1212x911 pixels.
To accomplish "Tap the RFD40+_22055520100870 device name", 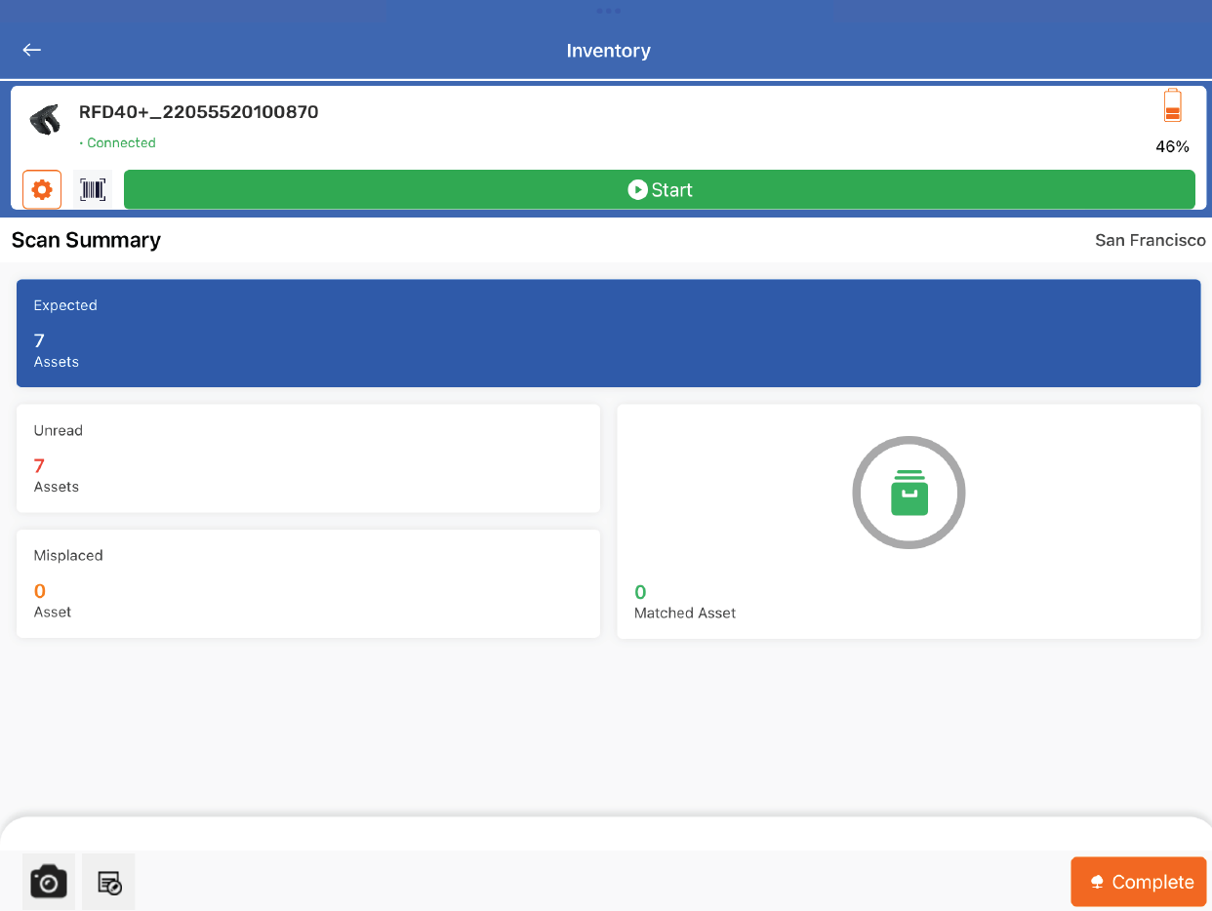I will pos(199,112).
